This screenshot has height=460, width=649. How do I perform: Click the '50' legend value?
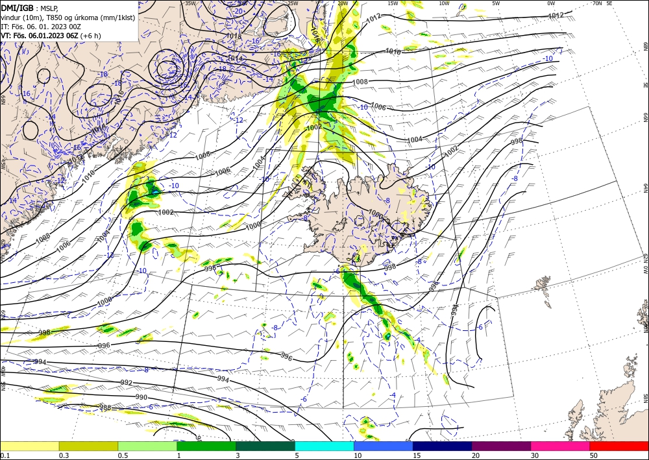(x=594, y=455)
